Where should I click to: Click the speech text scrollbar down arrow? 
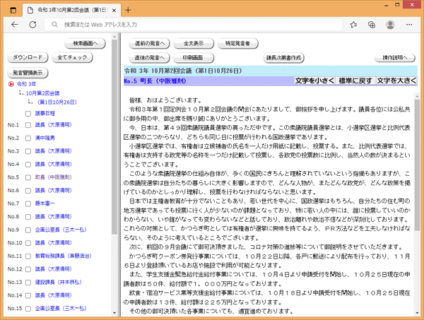[x=417, y=313]
